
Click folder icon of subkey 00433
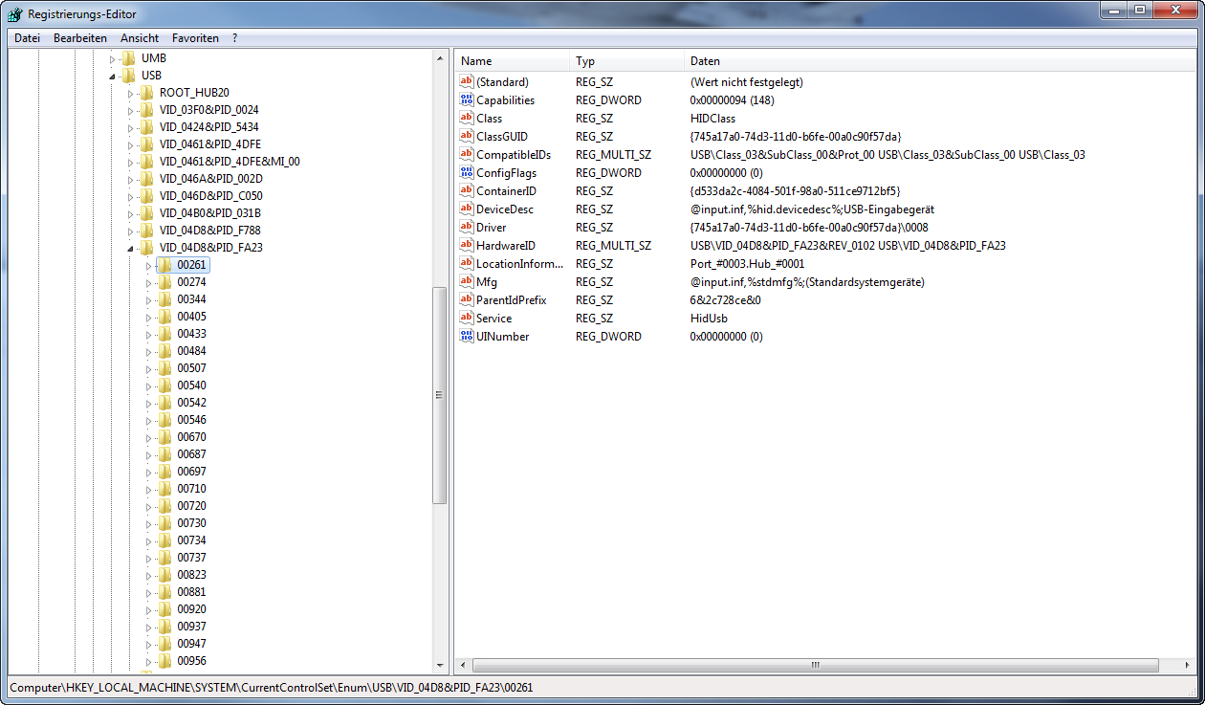[164, 334]
